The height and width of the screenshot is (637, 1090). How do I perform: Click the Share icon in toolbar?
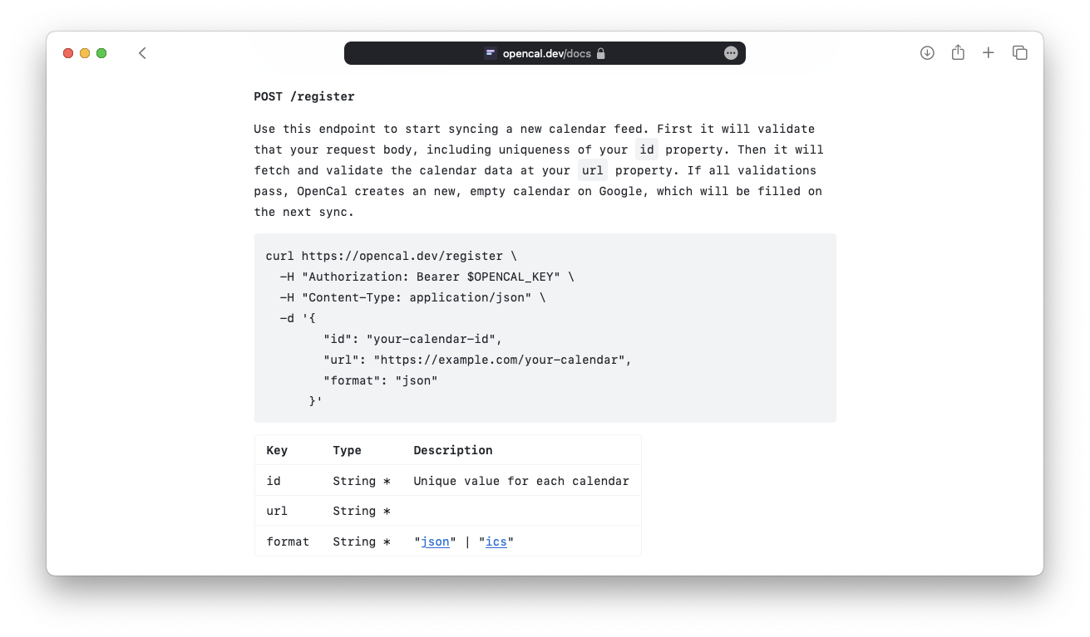pos(958,52)
